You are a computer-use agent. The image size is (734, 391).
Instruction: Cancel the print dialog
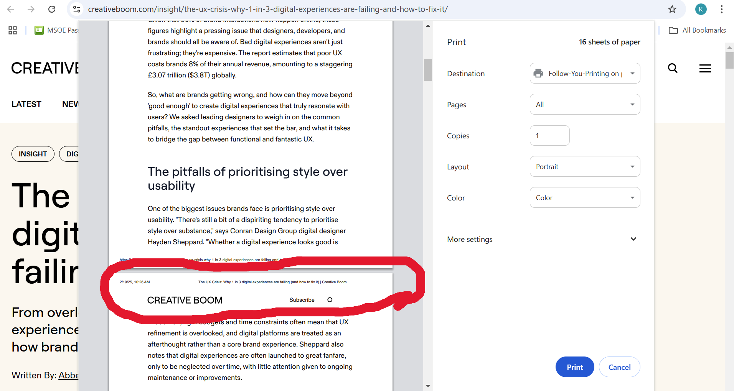(619, 367)
